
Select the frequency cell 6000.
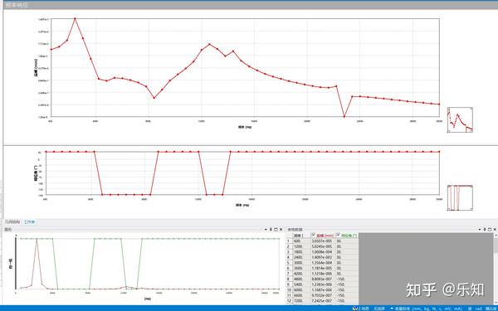[x=302, y=290]
